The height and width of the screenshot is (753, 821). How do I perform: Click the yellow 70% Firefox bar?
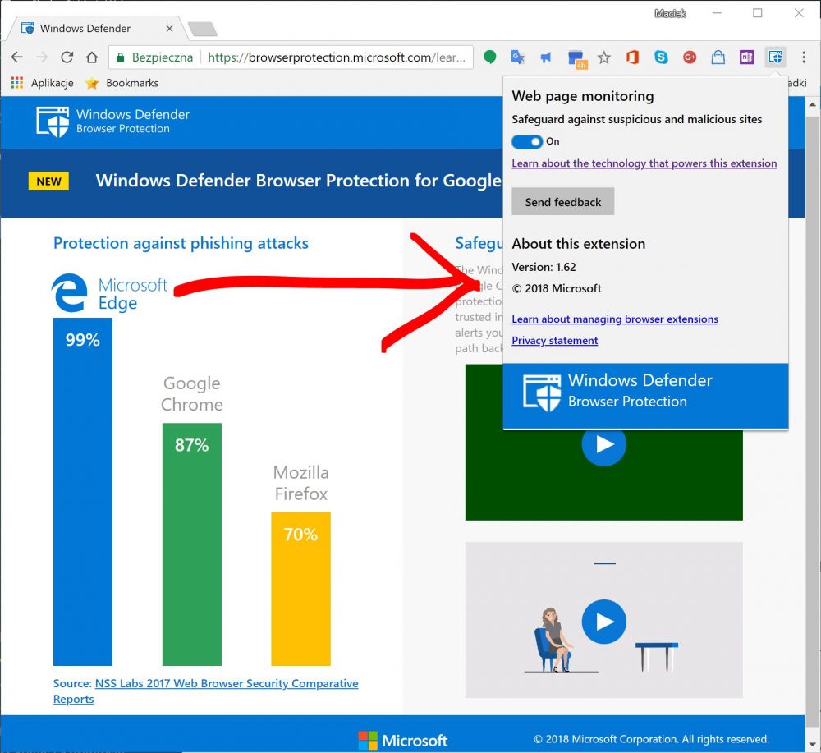coord(300,589)
